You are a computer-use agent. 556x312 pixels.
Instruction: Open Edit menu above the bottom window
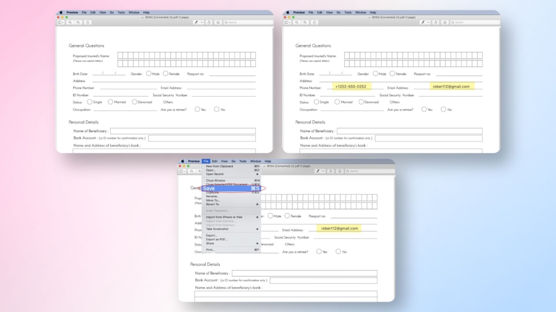pos(214,161)
